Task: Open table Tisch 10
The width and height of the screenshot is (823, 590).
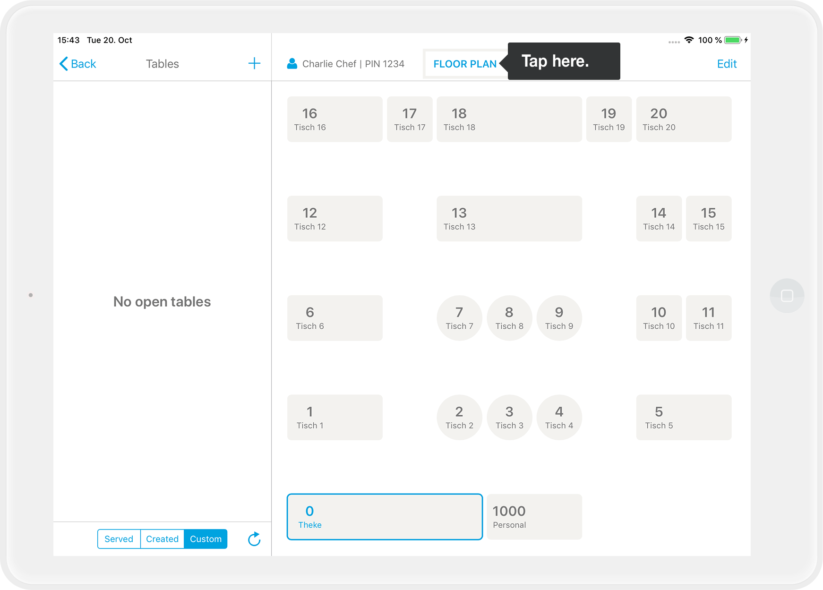Action: click(659, 318)
